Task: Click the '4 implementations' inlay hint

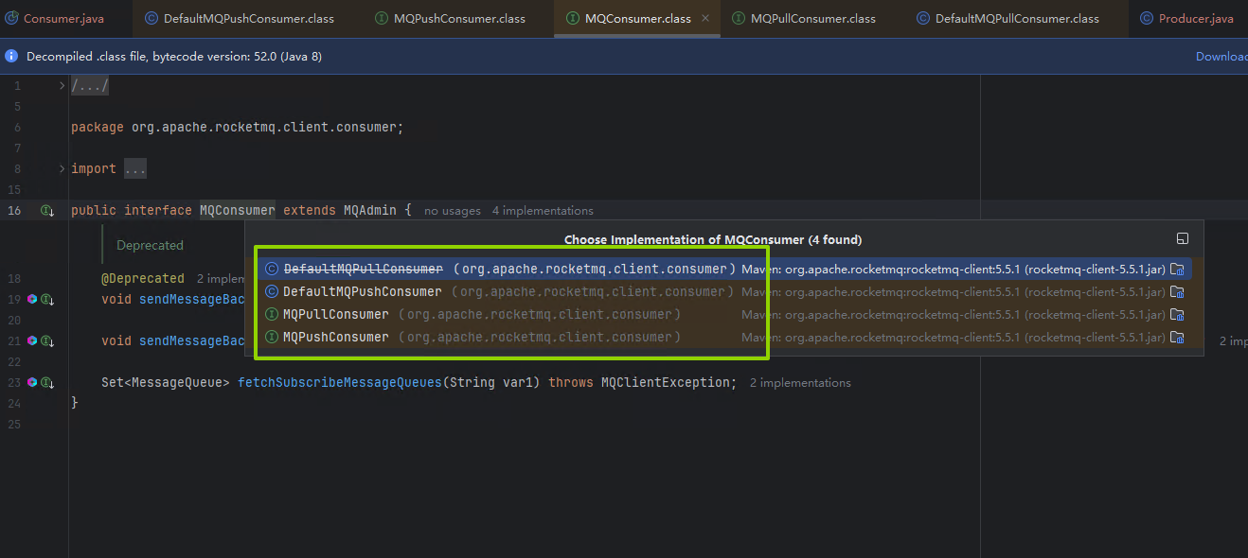Action: pos(543,211)
